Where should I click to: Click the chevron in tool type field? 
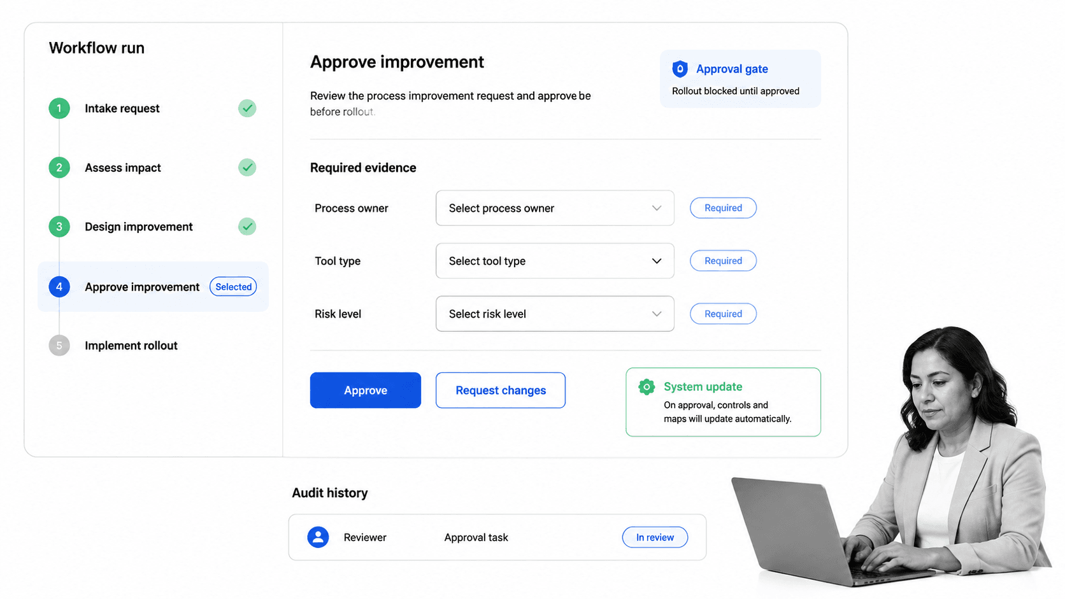[x=657, y=261]
